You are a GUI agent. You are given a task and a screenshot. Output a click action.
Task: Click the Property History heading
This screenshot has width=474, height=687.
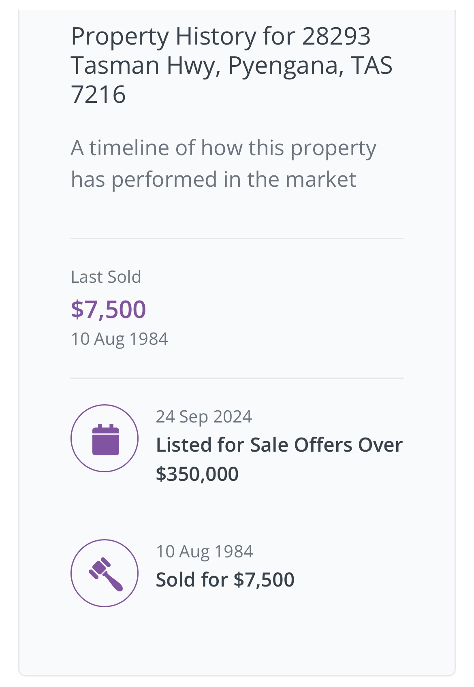pyautogui.click(x=220, y=36)
